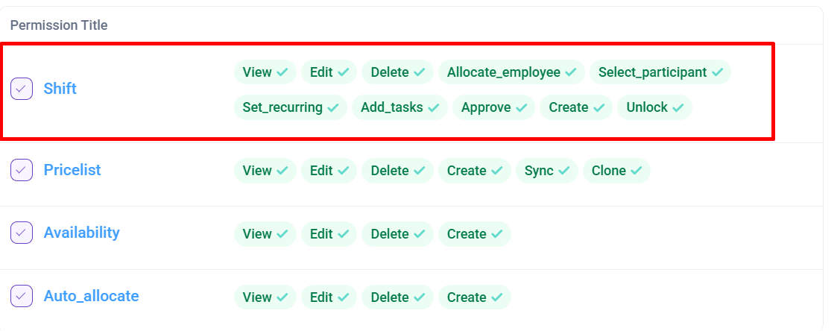Toggle the Shift permission checkbox
Viewport: 840px width, 331px height.
pyautogui.click(x=21, y=89)
